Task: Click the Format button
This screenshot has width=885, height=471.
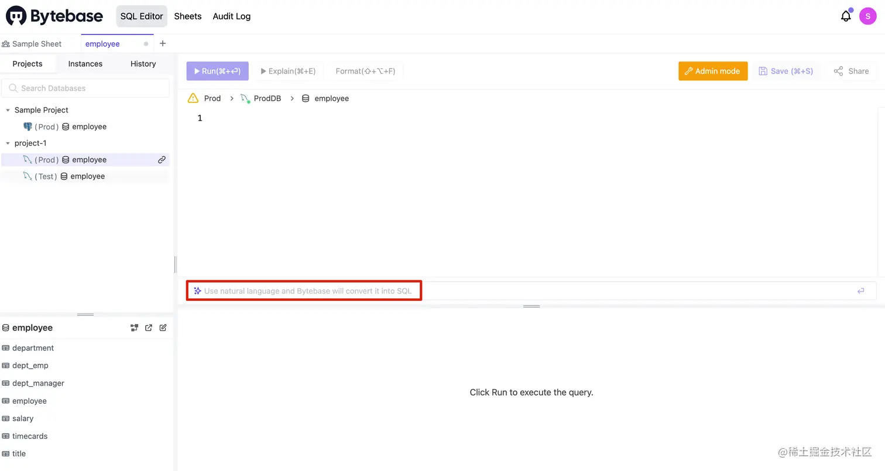Action: pos(366,71)
